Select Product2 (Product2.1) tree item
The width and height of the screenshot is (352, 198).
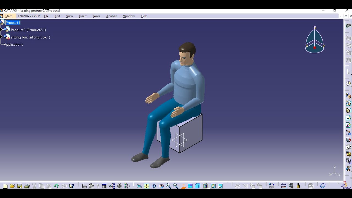click(28, 30)
